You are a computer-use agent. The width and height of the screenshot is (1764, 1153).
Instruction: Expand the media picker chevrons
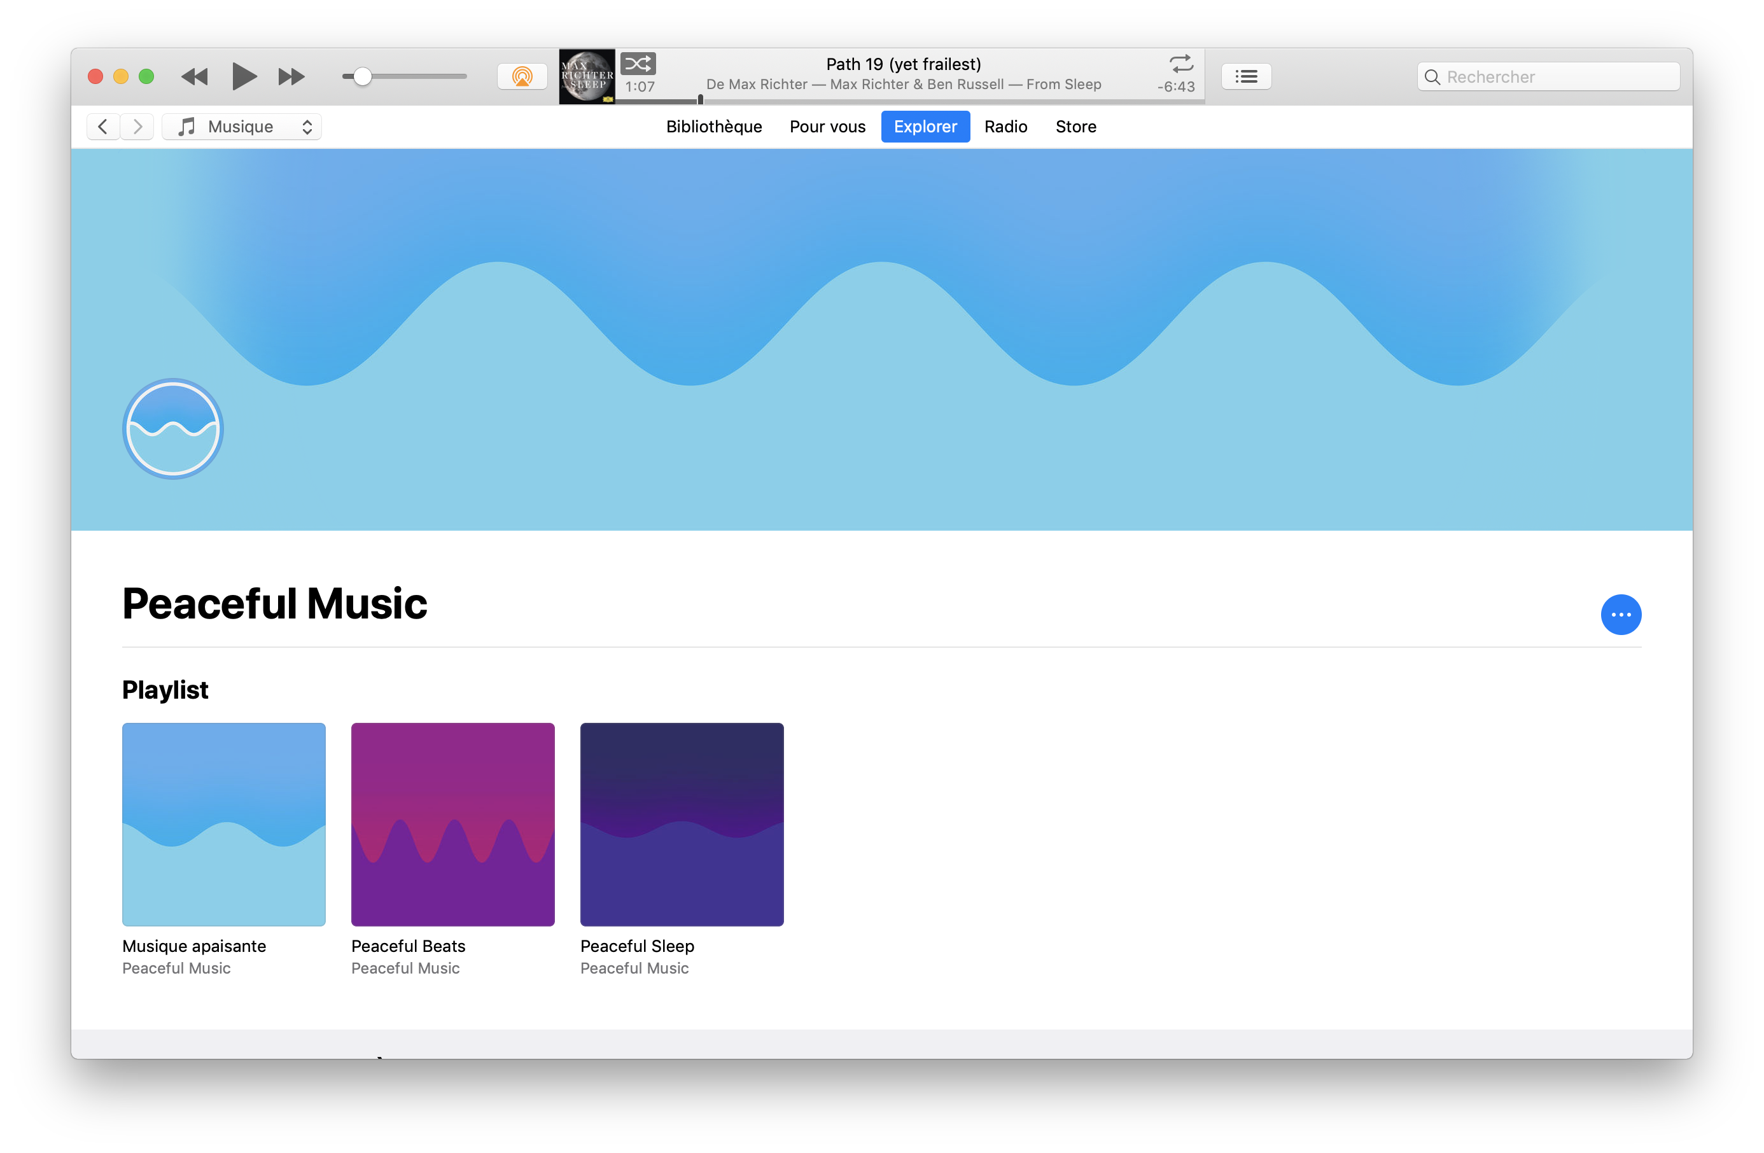pyautogui.click(x=306, y=126)
